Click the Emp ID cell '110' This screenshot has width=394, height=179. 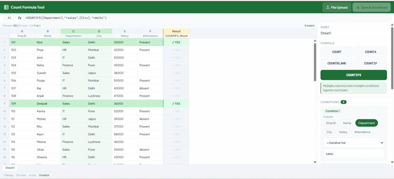(22, 111)
